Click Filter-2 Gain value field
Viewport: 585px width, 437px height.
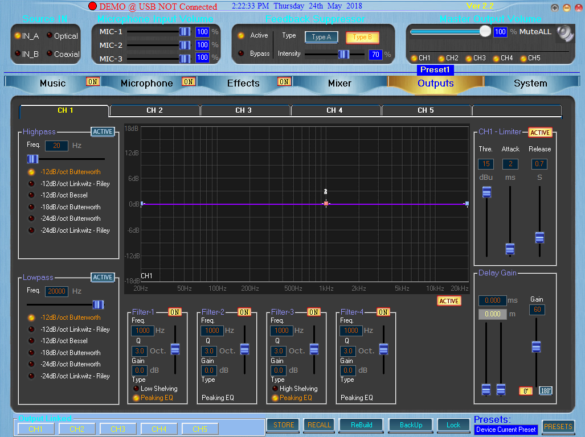(x=209, y=370)
